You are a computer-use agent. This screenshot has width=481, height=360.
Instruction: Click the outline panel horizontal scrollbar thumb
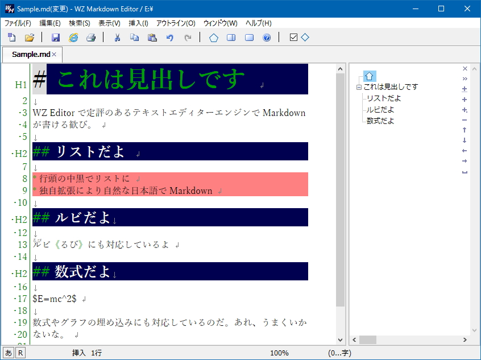(x=368, y=340)
